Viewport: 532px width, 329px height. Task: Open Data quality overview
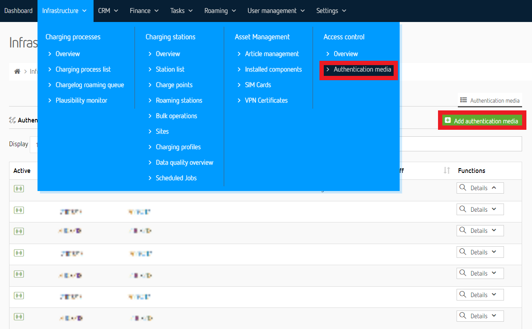(x=185, y=163)
